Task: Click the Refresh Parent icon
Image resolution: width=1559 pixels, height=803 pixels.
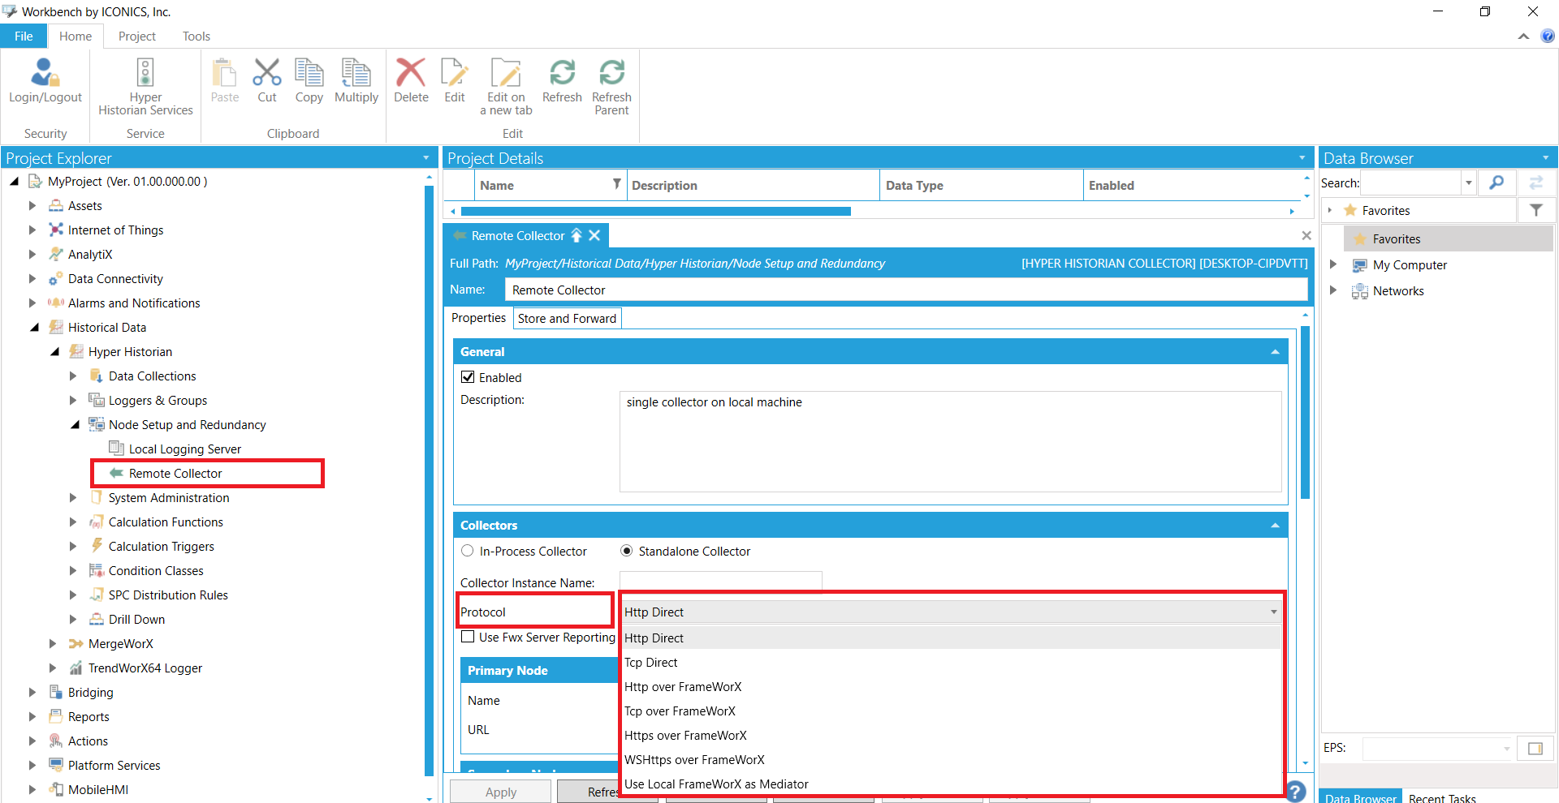Action: (x=611, y=73)
